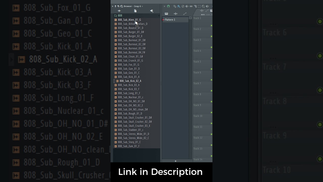Show automation clips in picker panel

click(x=185, y=14)
